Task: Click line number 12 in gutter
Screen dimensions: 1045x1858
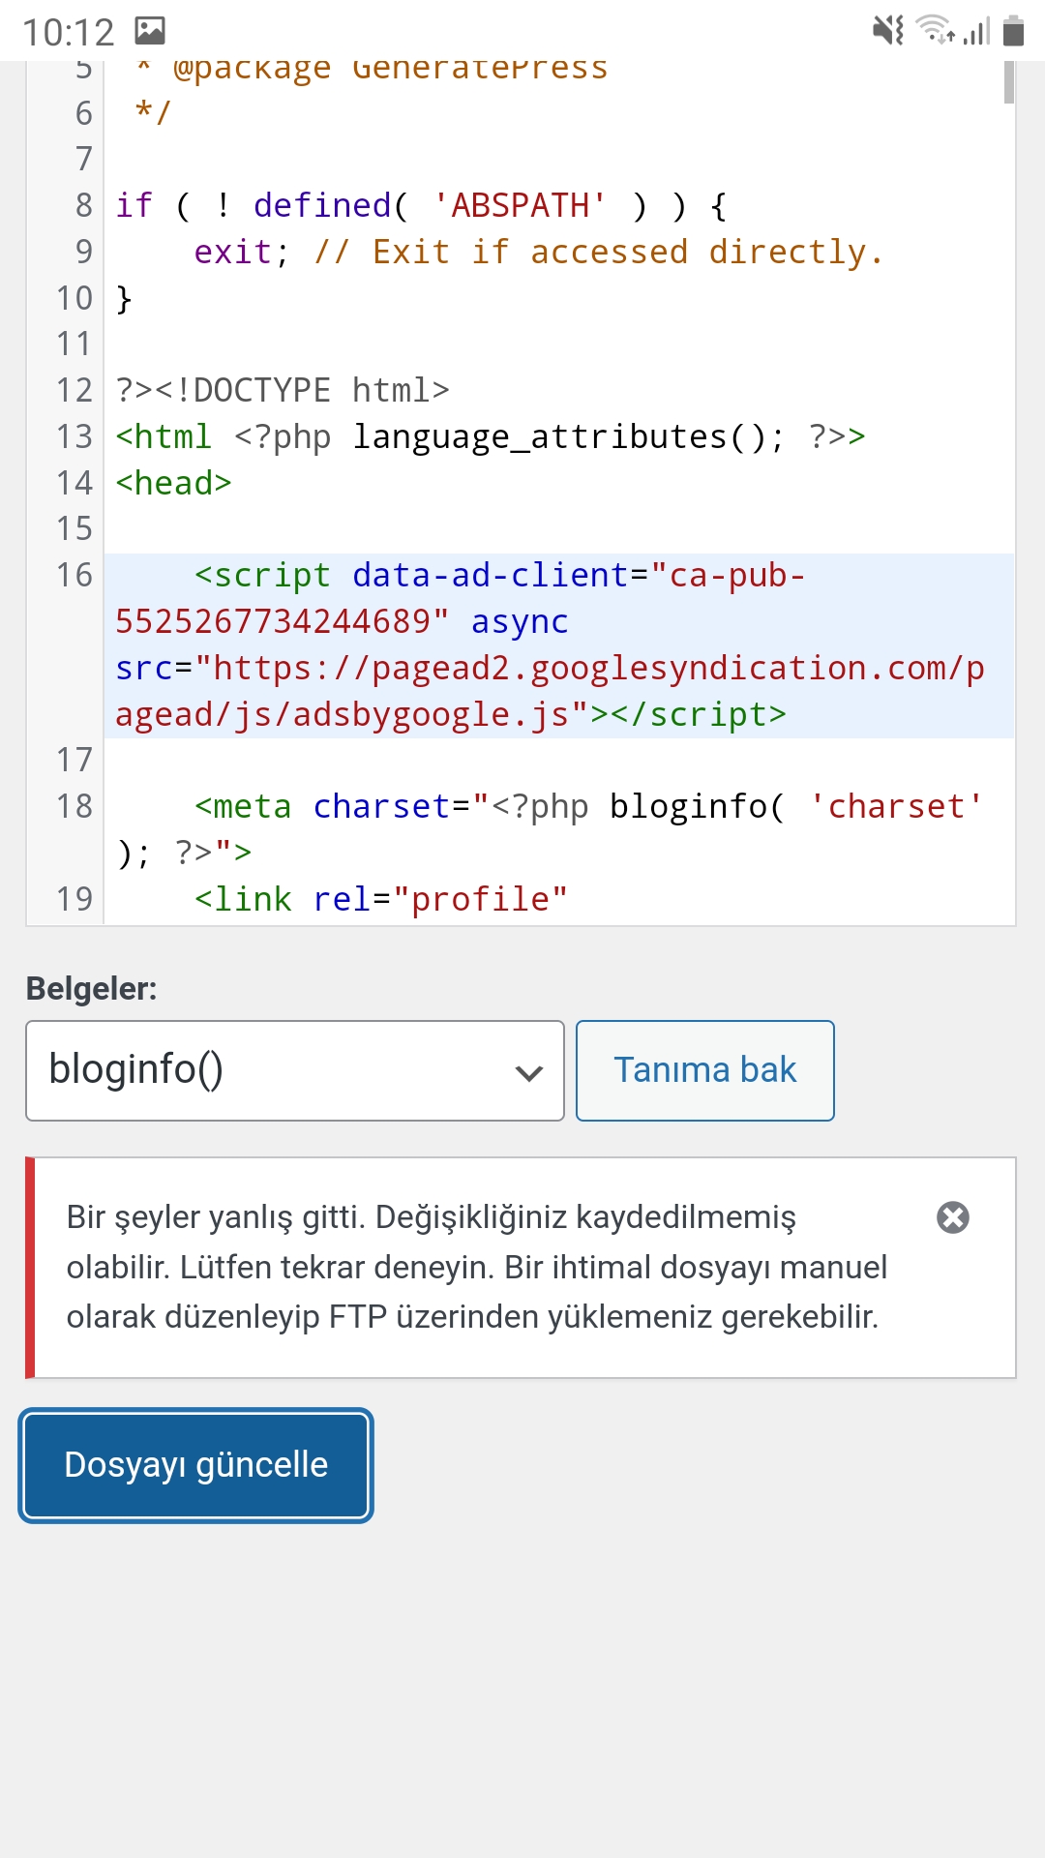Action: (x=74, y=391)
